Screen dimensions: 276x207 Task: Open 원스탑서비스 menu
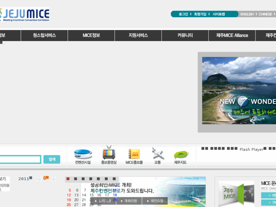coord(44,35)
